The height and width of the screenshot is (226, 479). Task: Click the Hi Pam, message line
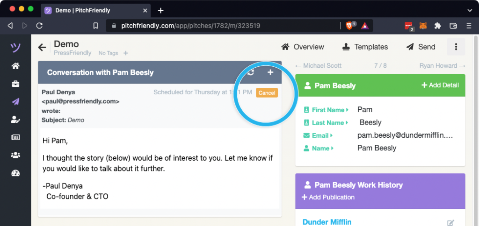(x=55, y=141)
